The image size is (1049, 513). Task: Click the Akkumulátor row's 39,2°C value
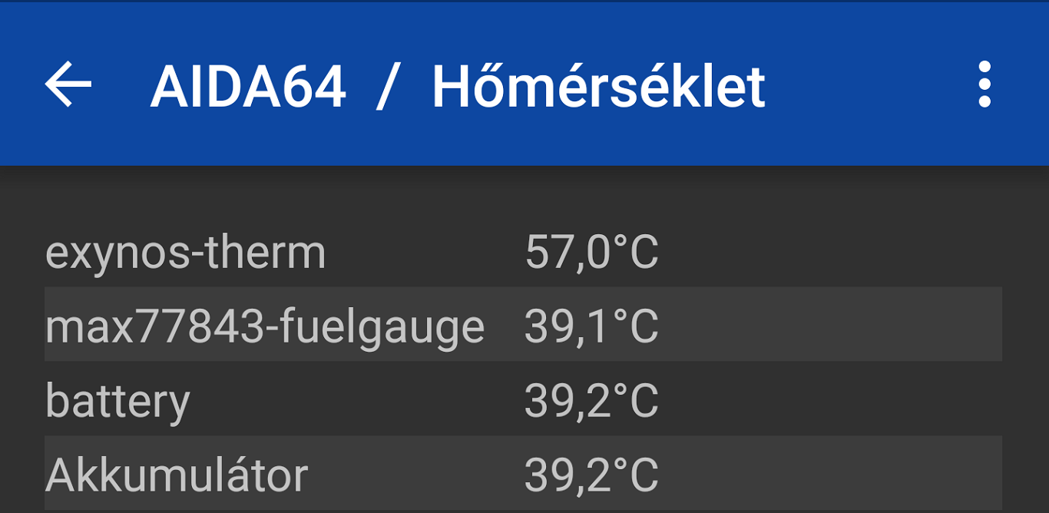(x=591, y=475)
